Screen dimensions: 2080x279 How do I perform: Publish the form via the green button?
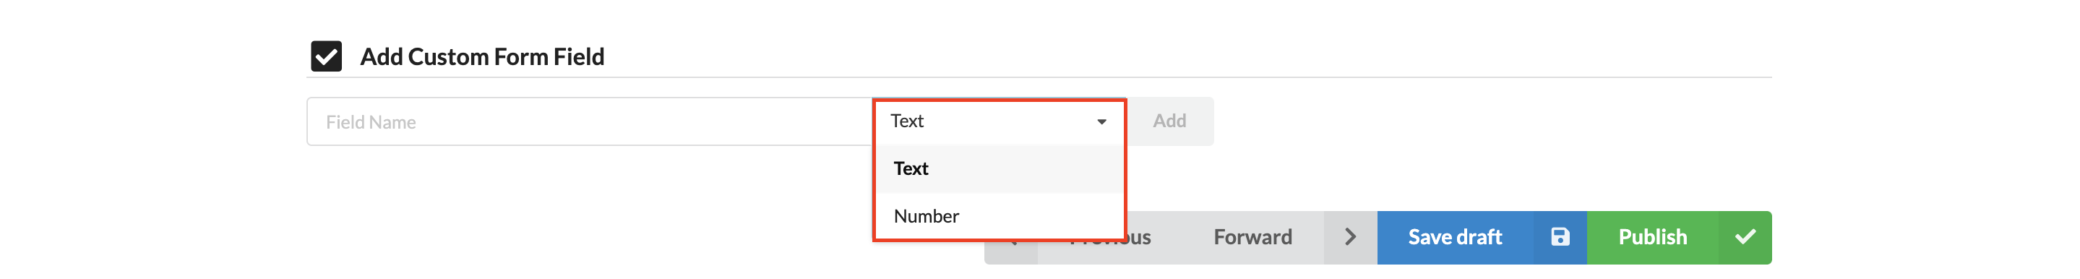[x=1652, y=237]
